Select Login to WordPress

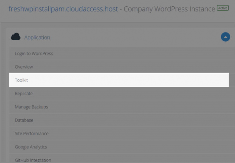click(x=34, y=53)
